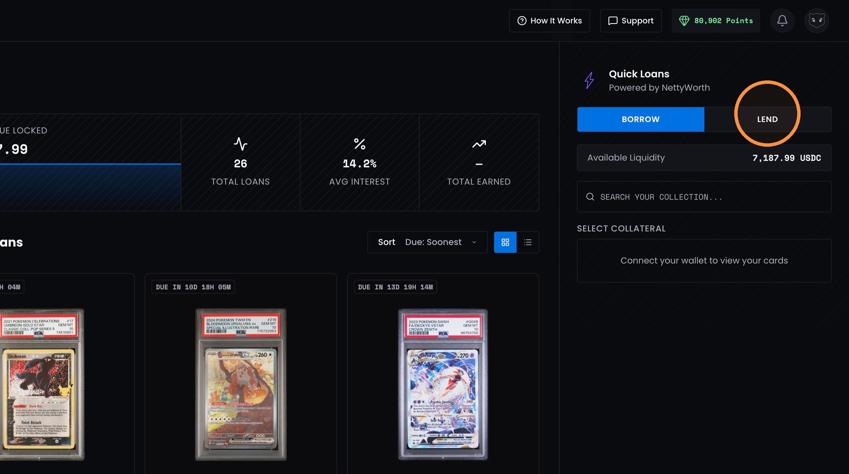The image size is (849, 474).
Task: Click the 'Quick Loans' heading
Action: [639, 74]
